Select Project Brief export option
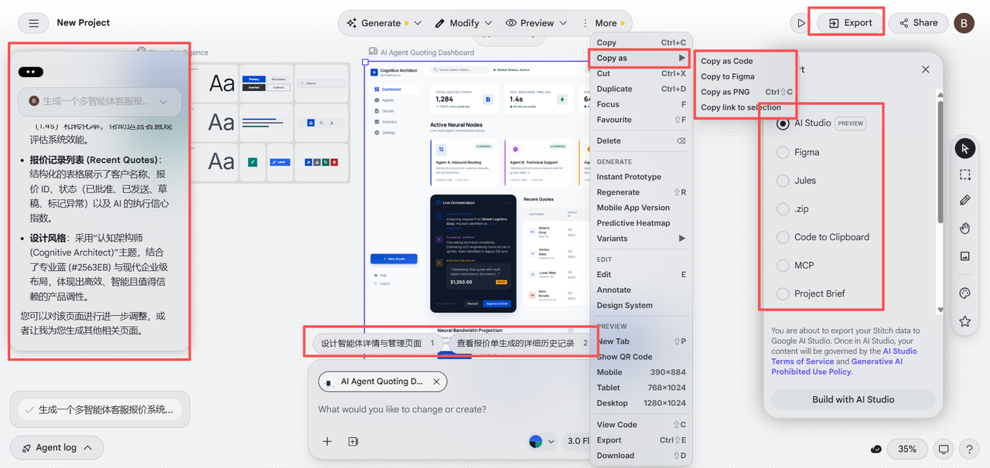 [x=783, y=293]
